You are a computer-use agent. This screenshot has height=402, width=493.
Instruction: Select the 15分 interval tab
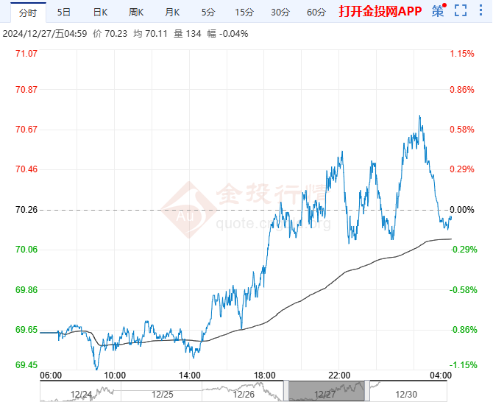(244, 12)
